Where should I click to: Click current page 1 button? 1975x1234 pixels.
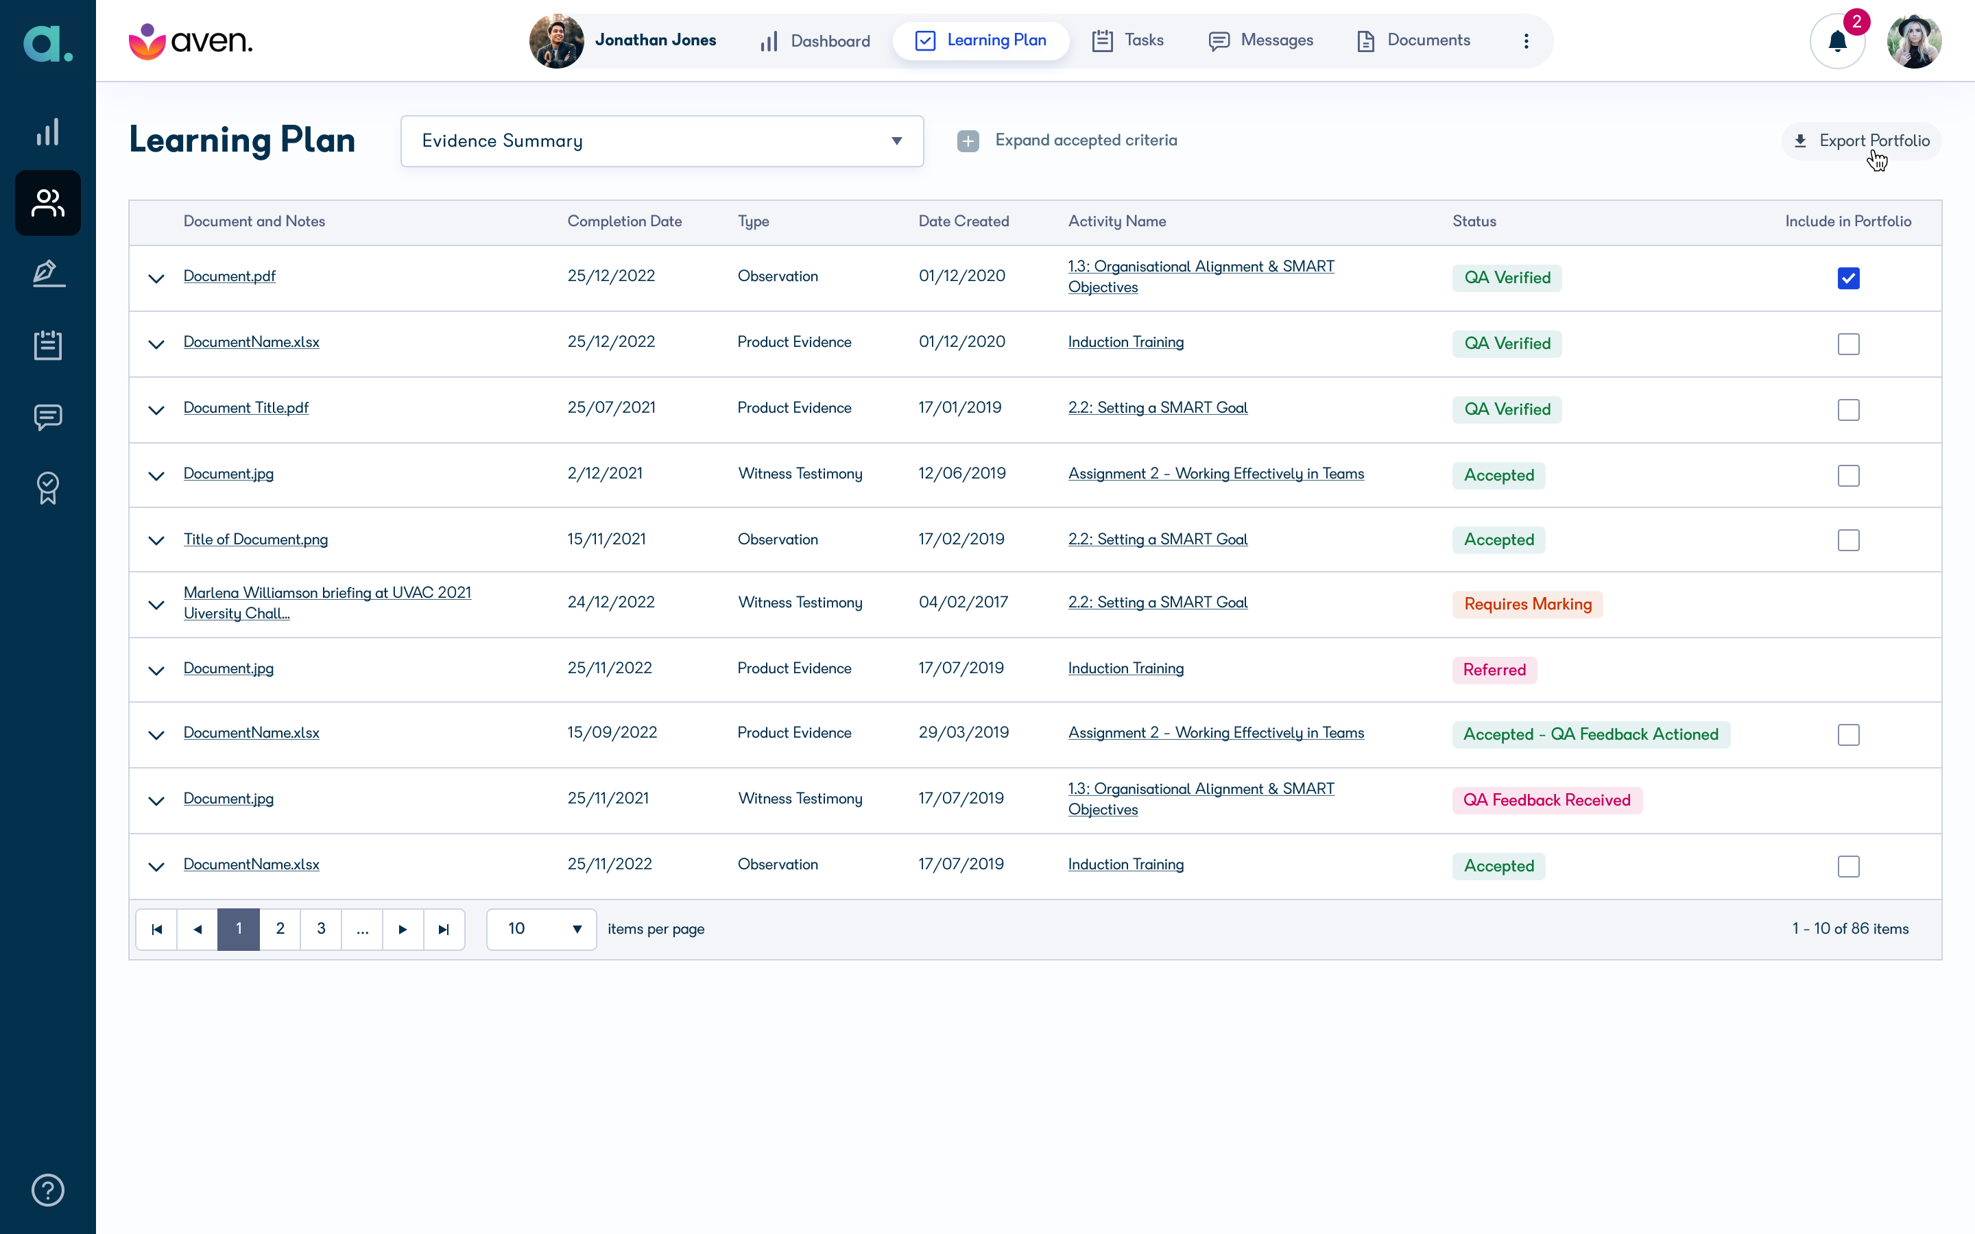click(x=239, y=929)
